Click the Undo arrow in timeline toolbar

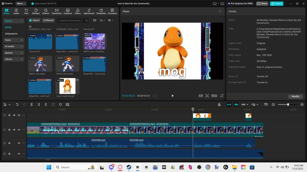[x=17, y=104]
